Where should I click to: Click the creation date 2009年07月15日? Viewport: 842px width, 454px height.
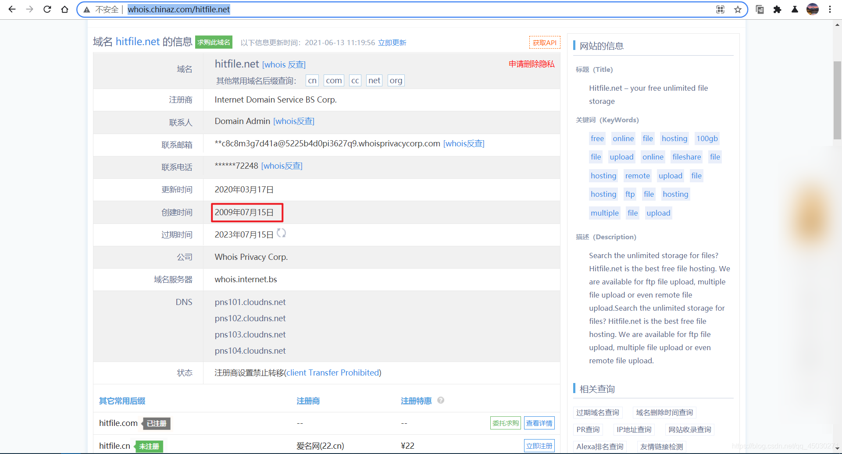click(244, 212)
